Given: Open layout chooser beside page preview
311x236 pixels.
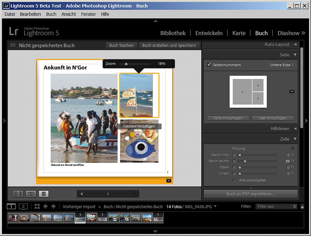Looking at the screenshot, I should tap(292, 92).
